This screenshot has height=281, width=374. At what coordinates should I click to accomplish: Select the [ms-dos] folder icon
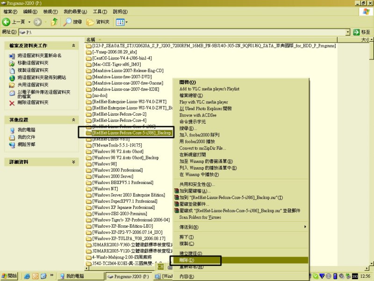tap(89, 96)
